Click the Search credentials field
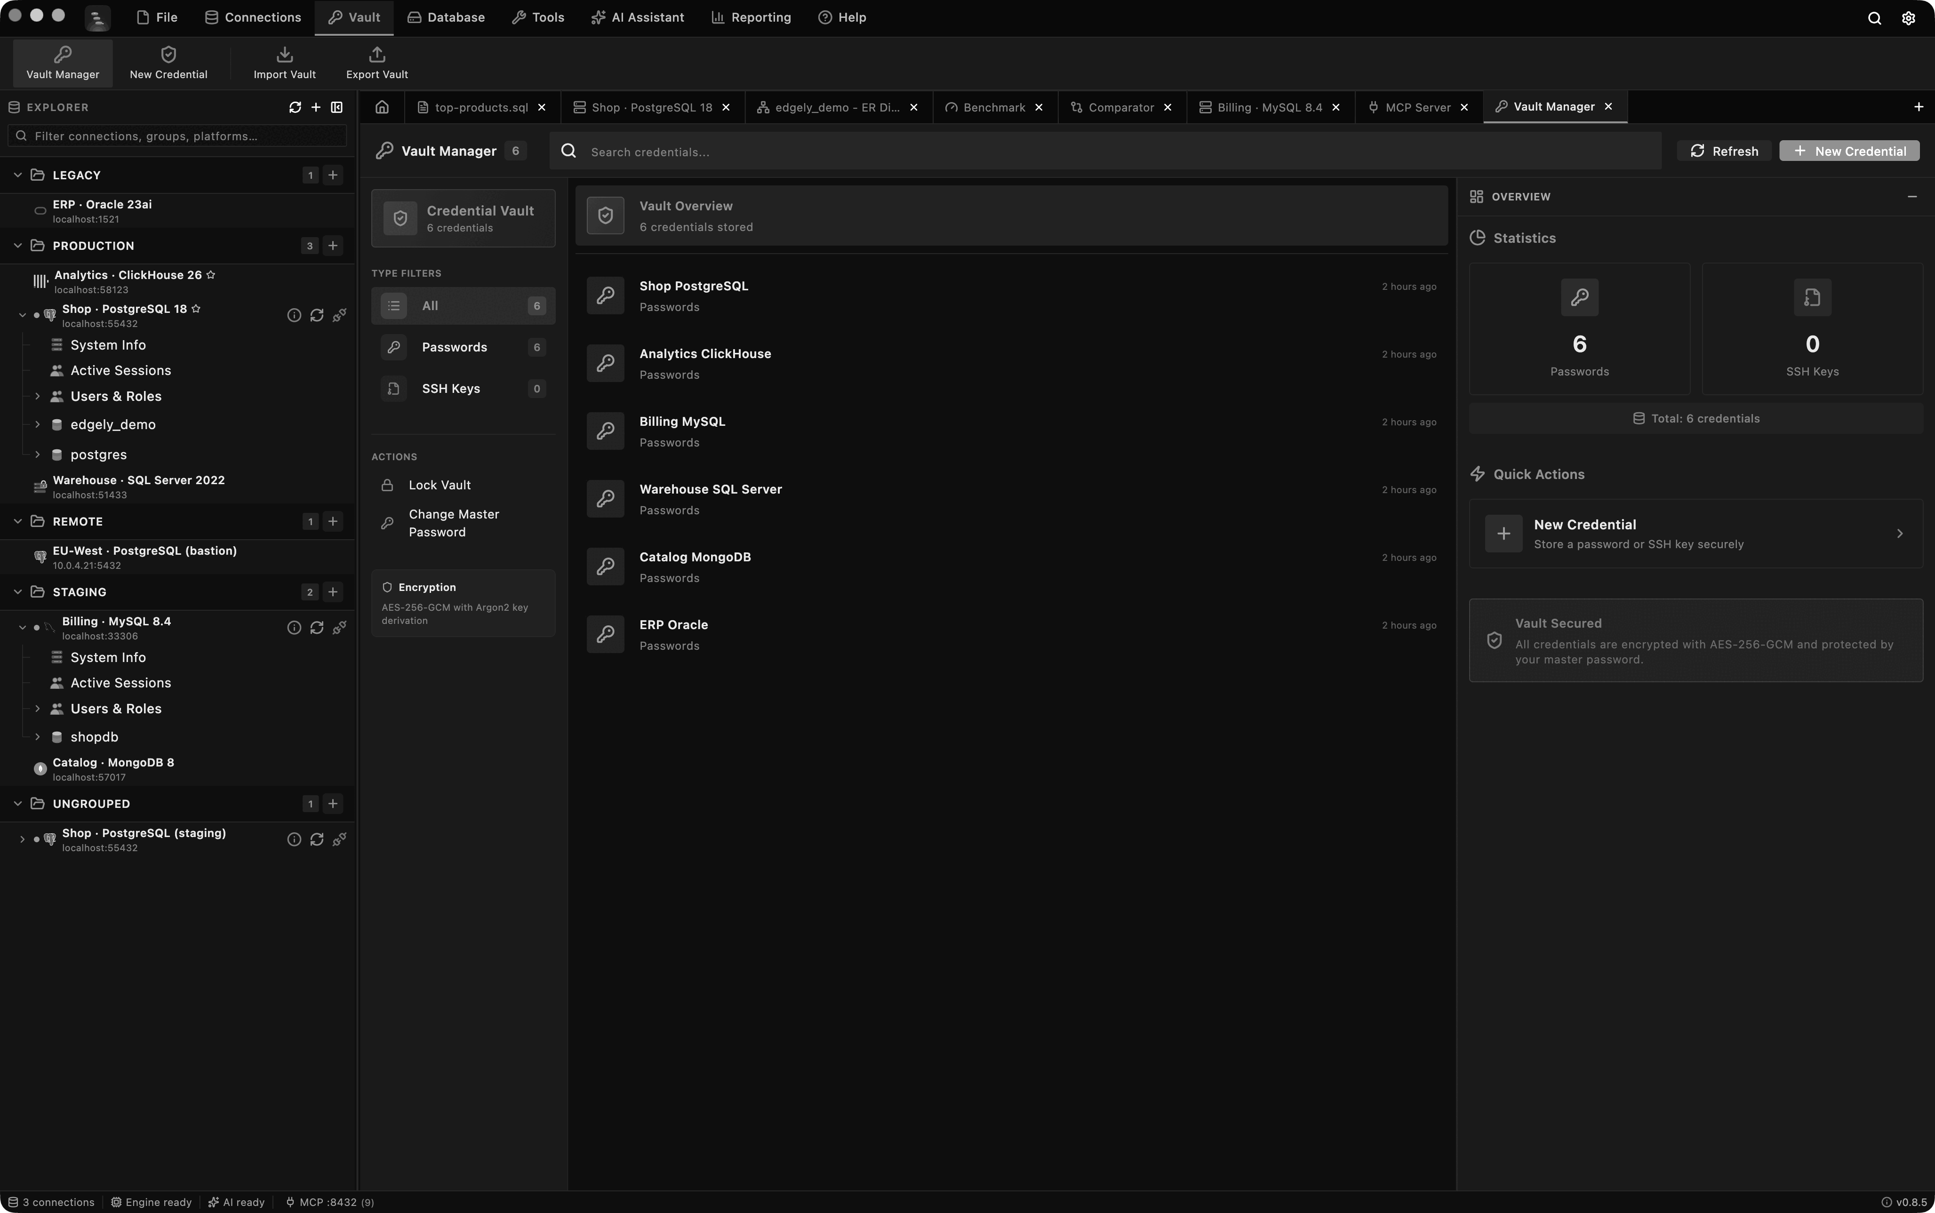The width and height of the screenshot is (1935, 1213). tap(1105, 151)
